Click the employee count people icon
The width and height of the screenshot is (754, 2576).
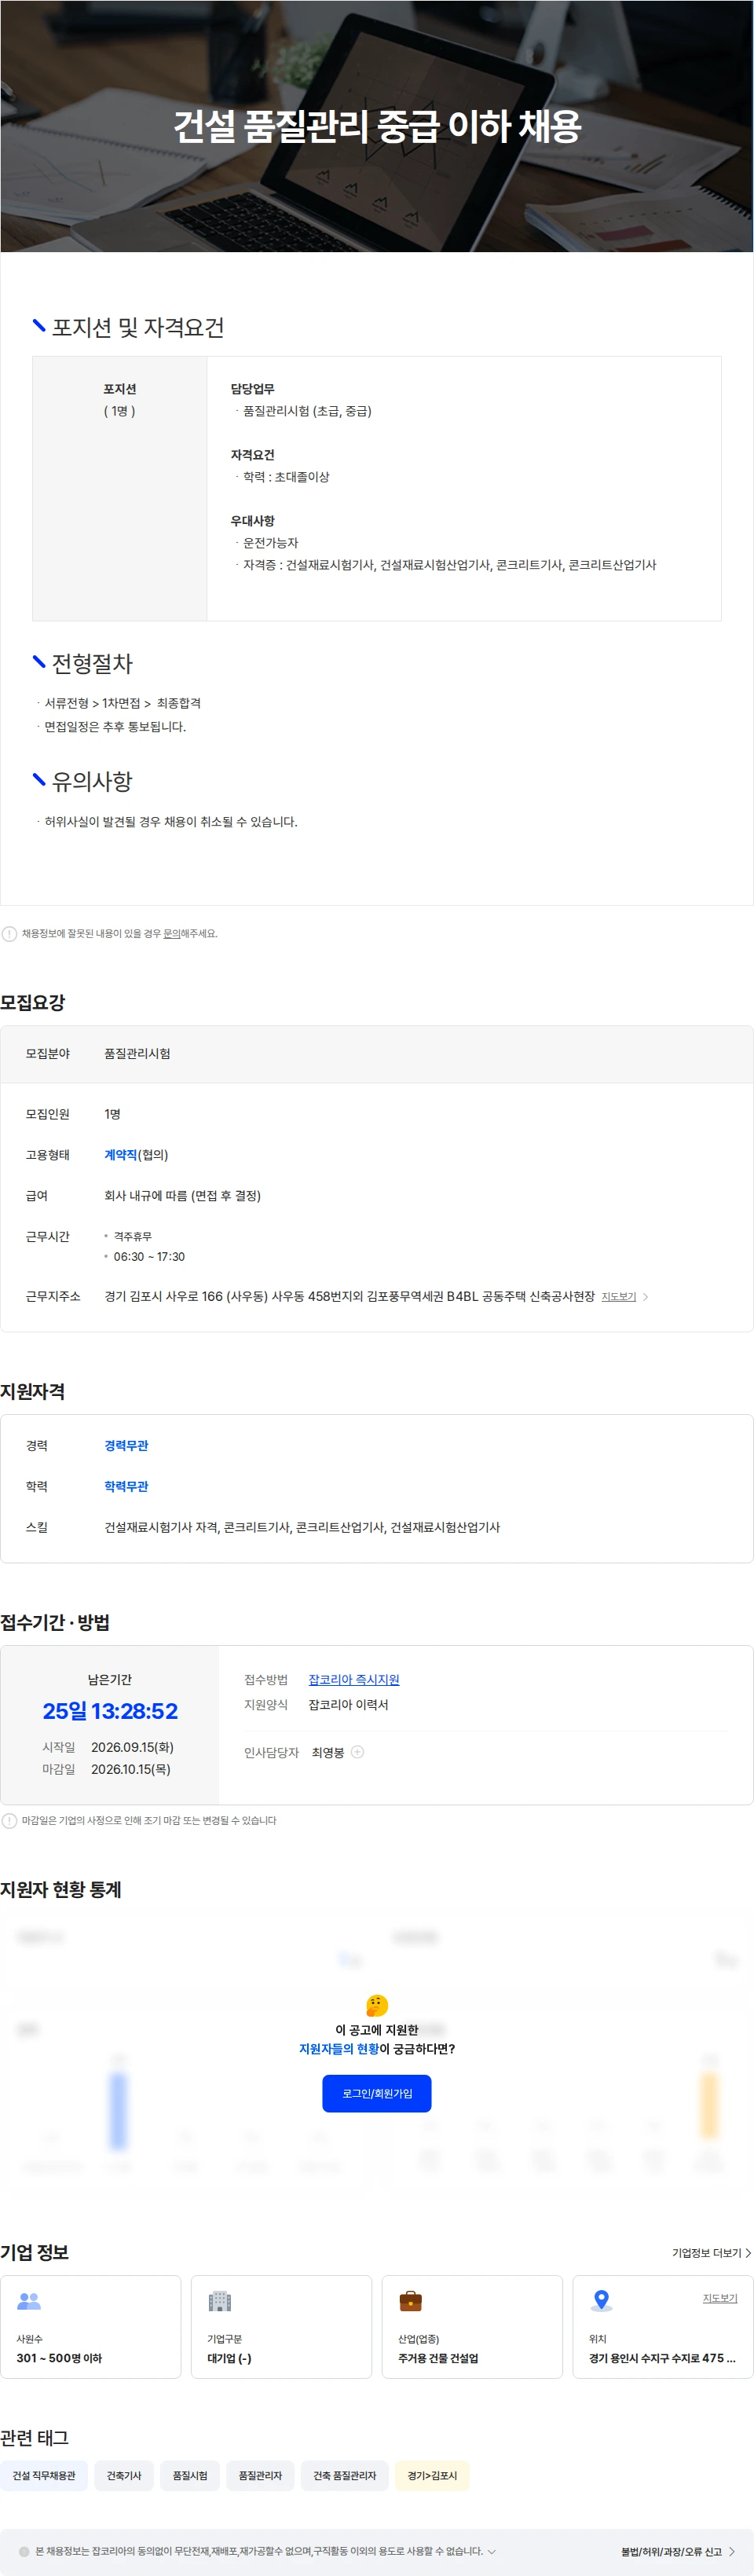[29, 2300]
